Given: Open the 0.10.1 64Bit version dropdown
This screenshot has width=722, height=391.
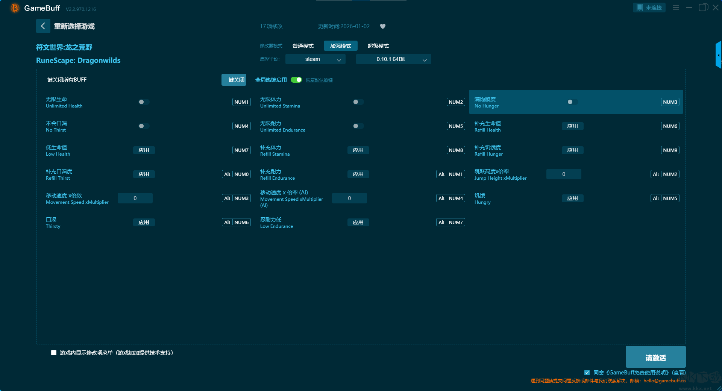Looking at the screenshot, I should pyautogui.click(x=394, y=59).
